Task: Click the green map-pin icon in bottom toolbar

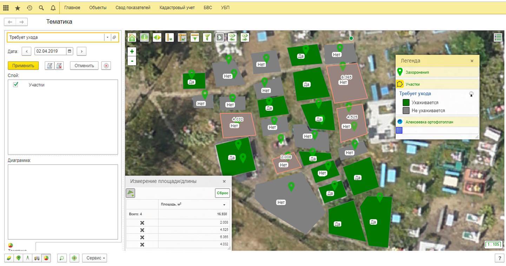Action: point(19,258)
